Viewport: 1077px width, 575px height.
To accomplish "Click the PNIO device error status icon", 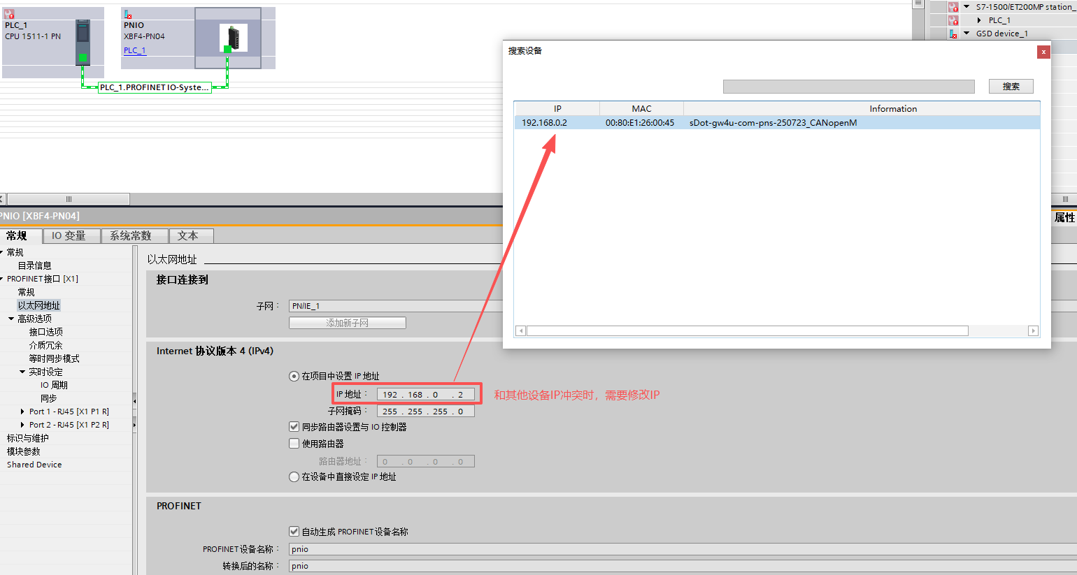I will coord(128,14).
